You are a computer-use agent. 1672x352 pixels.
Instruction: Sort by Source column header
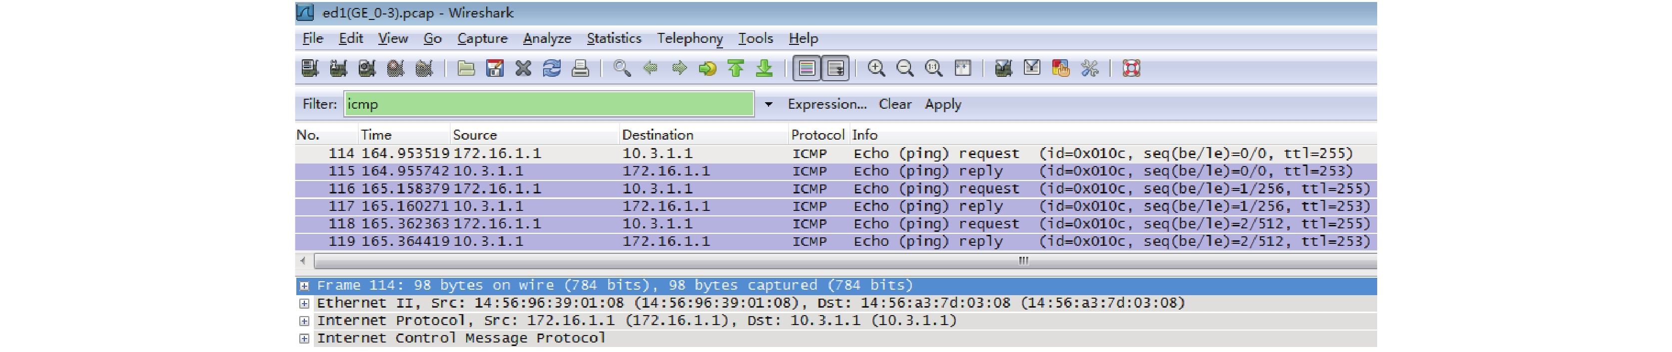[534, 135]
